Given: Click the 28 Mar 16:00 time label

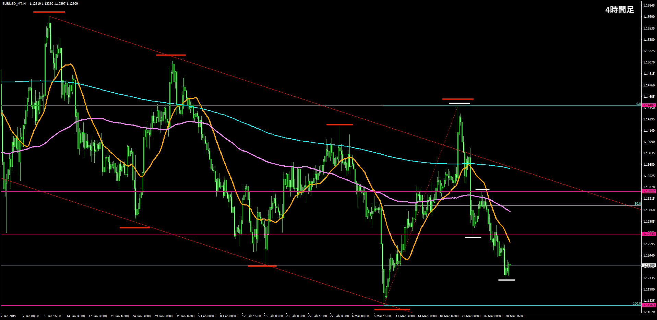Looking at the screenshot, I should click(x=515, y=316).
